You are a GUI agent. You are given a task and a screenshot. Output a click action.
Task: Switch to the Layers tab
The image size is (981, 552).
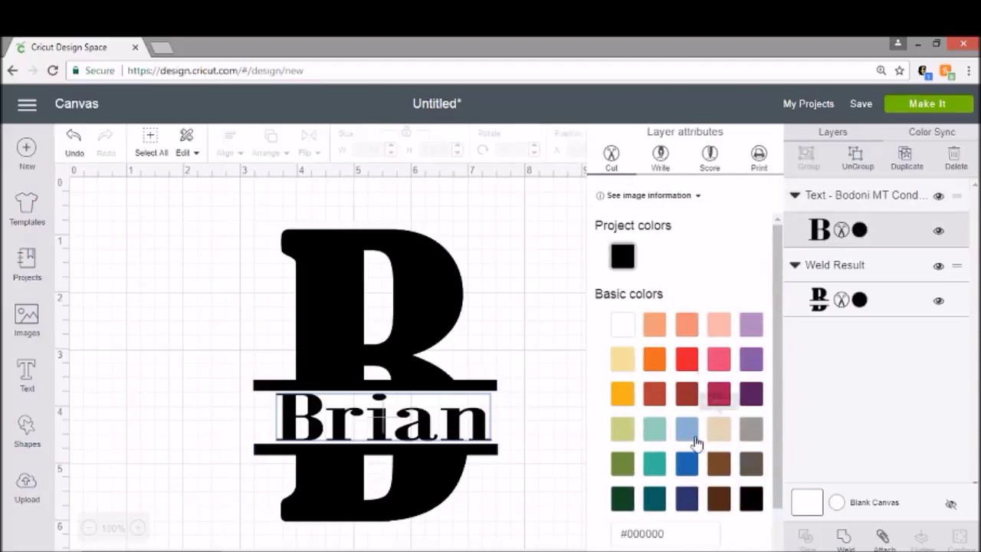click(x=832, y=132)
